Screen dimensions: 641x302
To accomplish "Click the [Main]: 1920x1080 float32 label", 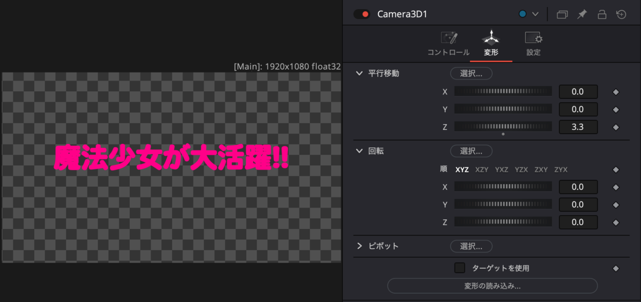I will (287, 67).
